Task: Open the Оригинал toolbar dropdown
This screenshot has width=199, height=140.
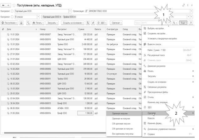Action: click(116, 23)
